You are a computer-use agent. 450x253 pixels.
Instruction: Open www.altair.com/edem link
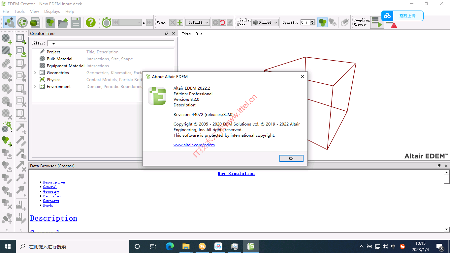coord(194,145)
